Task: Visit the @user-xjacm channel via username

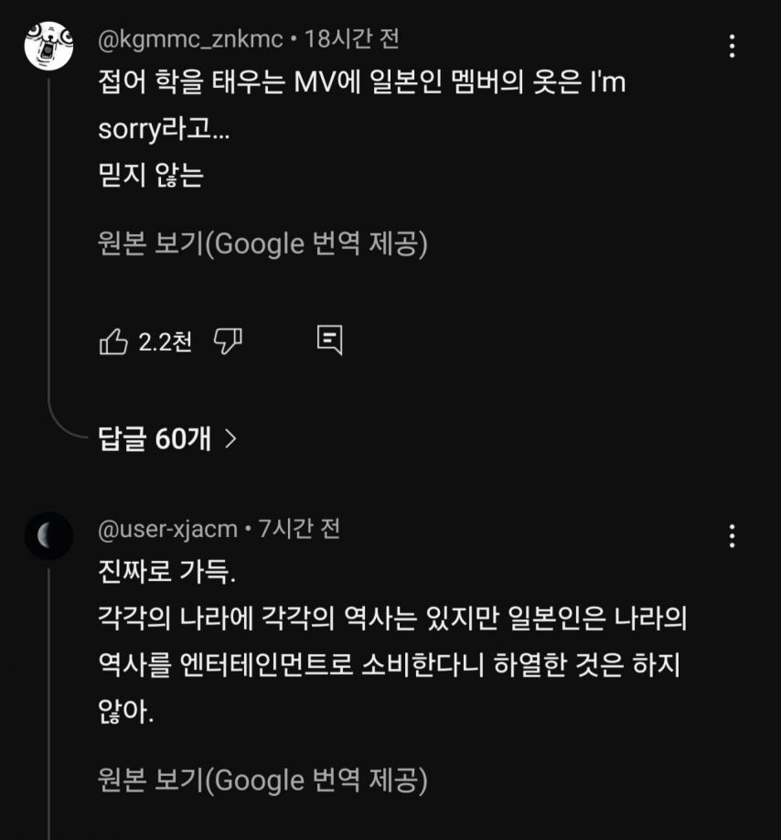Action: click(167, 529)
